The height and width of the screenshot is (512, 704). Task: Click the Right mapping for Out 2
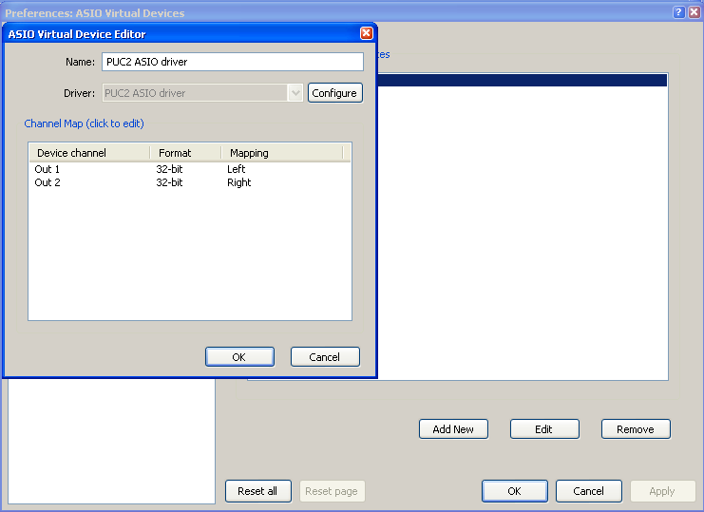click(x=238, y=182)
